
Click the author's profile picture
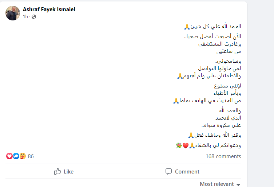(x=13, y=13)
